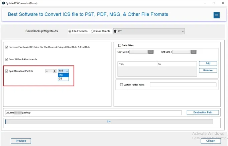Click the Custom Folder Name text field

(183, 85)
